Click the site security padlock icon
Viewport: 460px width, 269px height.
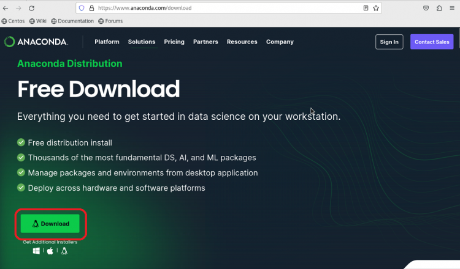pos(91,9)
